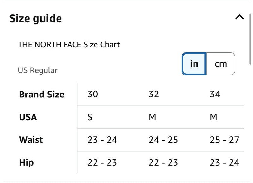Viewport: 253px width, 183px height.
Task: Click the Waist row header
Action: click(31, 140)
